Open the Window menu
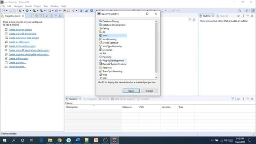The width and height of the screenshot is (256, 144). tap(54, 6)
